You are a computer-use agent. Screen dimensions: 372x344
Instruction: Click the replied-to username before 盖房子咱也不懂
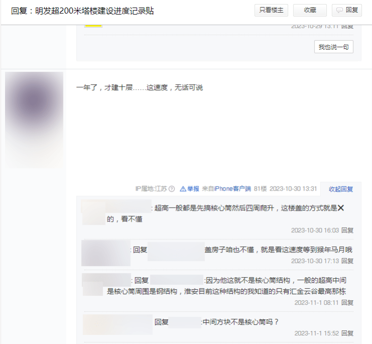(x=176, y=250)
